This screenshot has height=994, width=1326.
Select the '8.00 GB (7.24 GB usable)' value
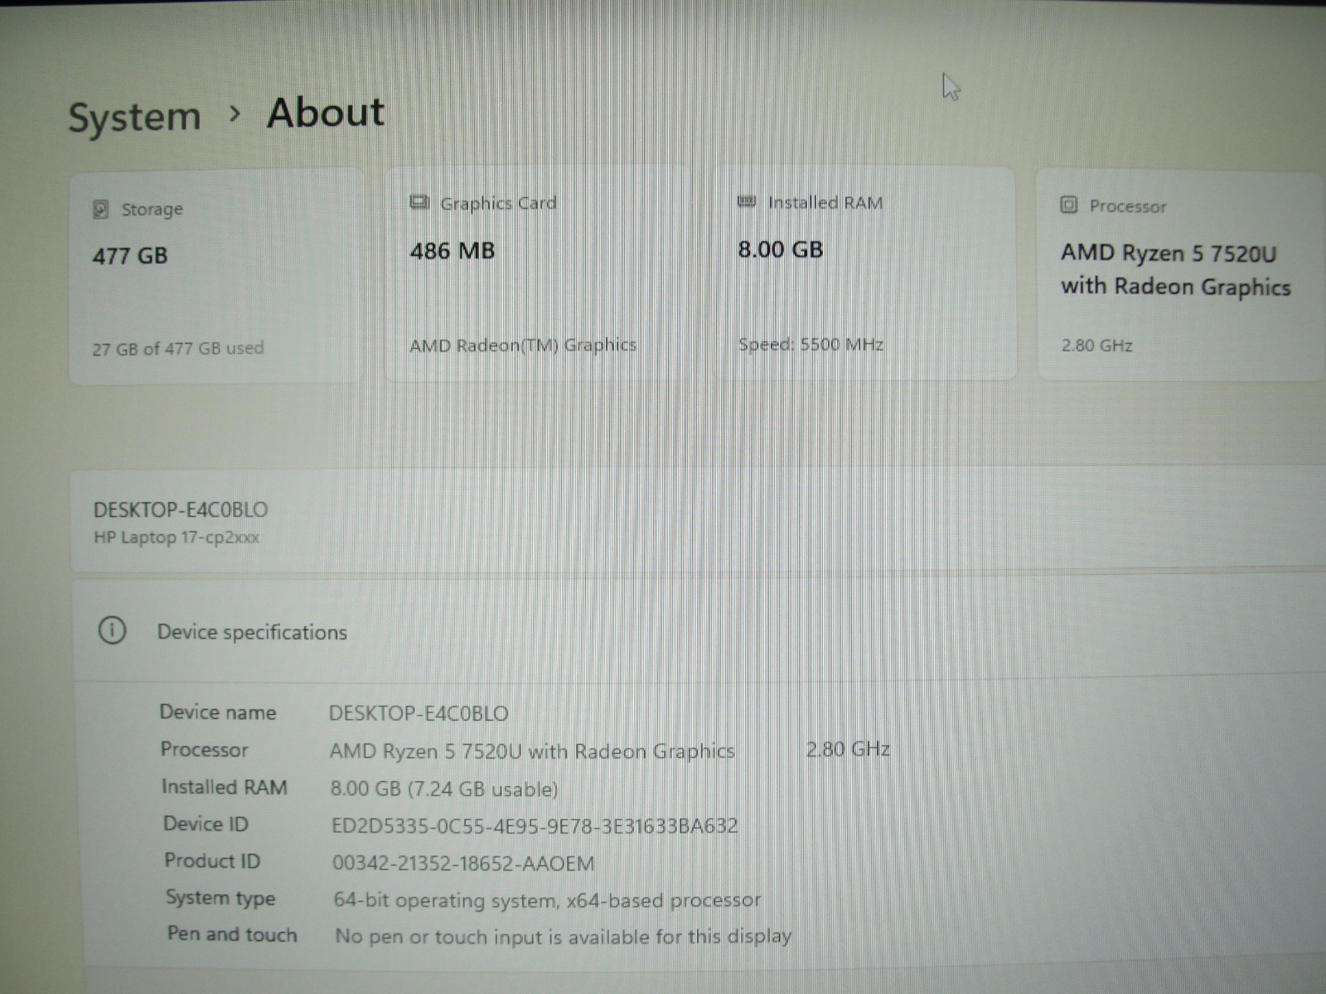click(x=444, y=789)
